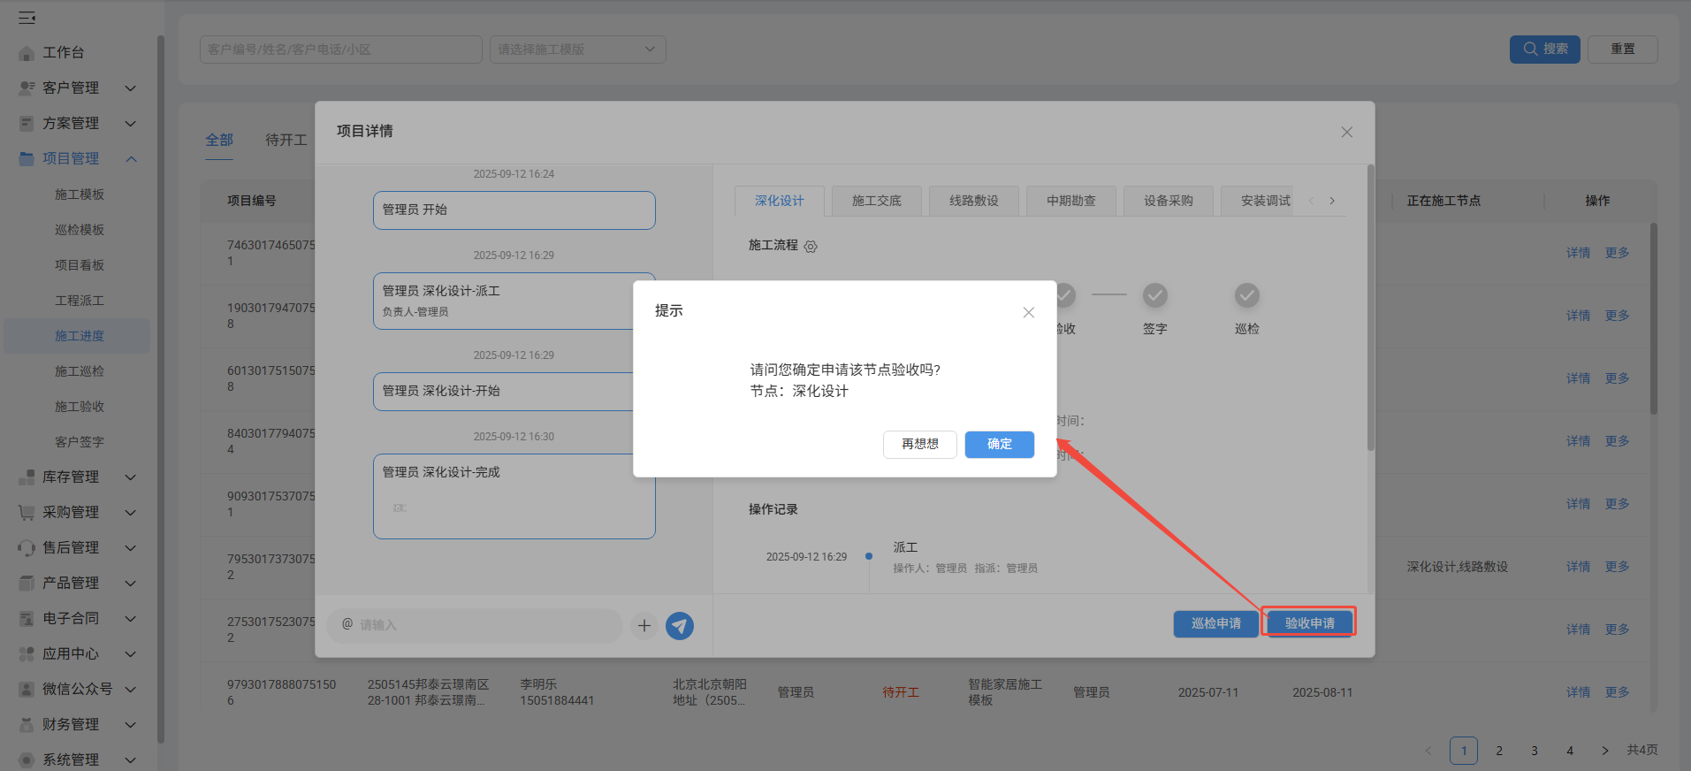Viewport: 1691px width, 771px height.
Task: Expand 客户管理 menu chevron
Action: 131,88
